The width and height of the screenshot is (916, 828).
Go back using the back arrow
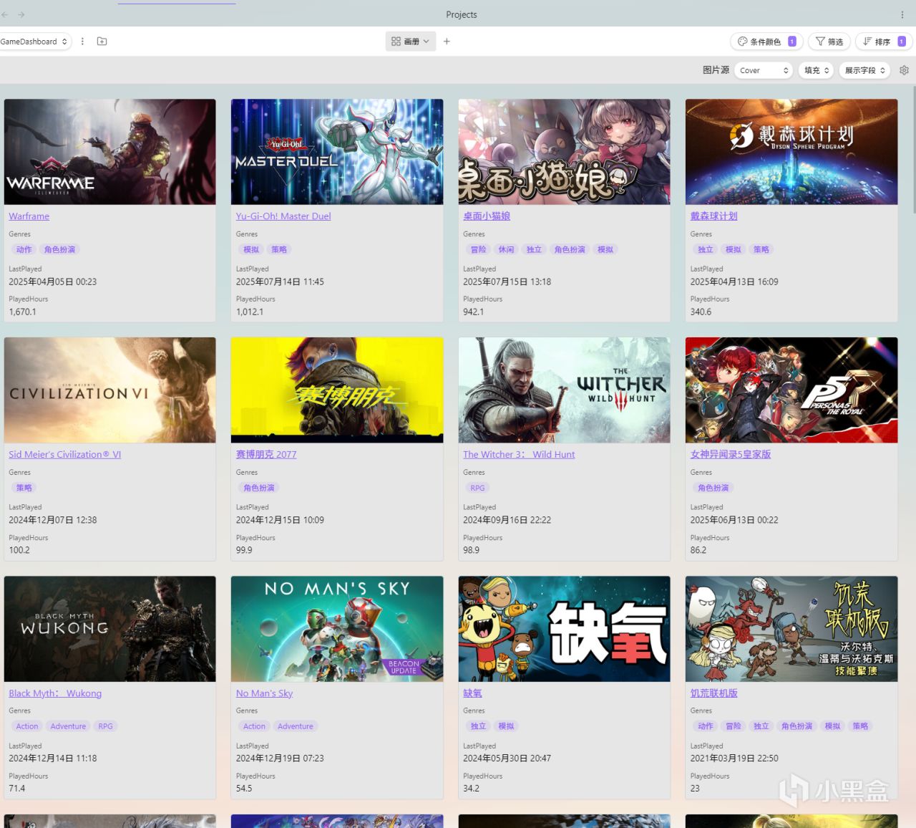(x=5, y=14)
